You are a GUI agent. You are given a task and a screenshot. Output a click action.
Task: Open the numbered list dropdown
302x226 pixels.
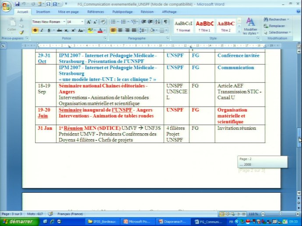coord(128,22)
